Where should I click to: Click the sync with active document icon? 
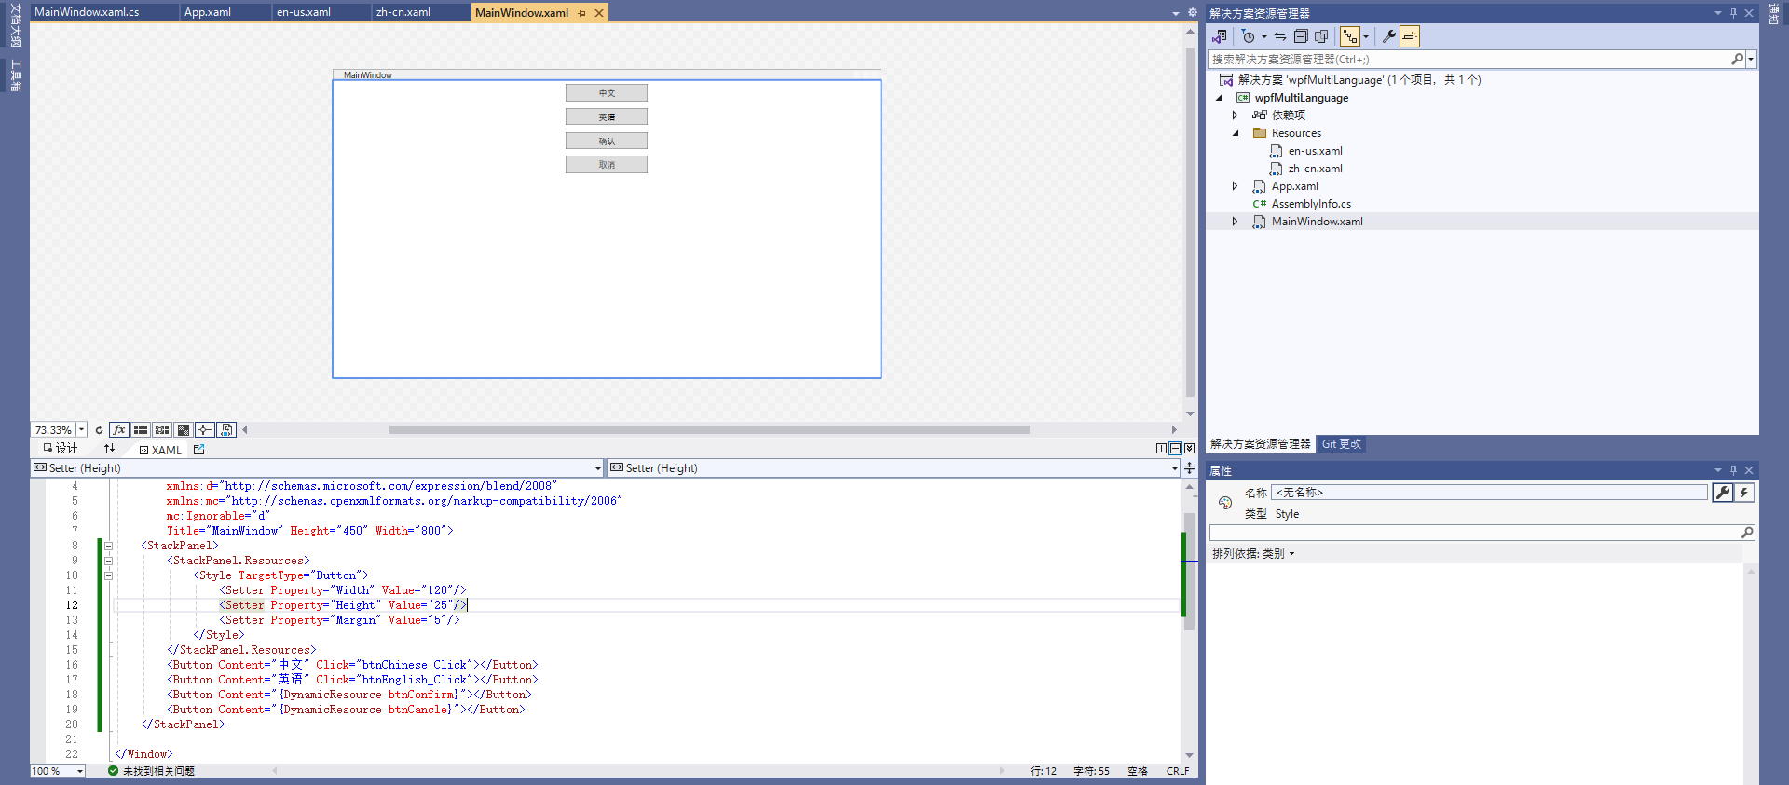tap(1280, 36)
